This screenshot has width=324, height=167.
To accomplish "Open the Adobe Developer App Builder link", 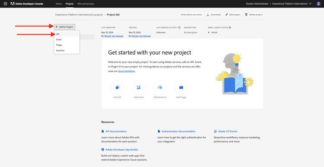I will tap(122, 150).
